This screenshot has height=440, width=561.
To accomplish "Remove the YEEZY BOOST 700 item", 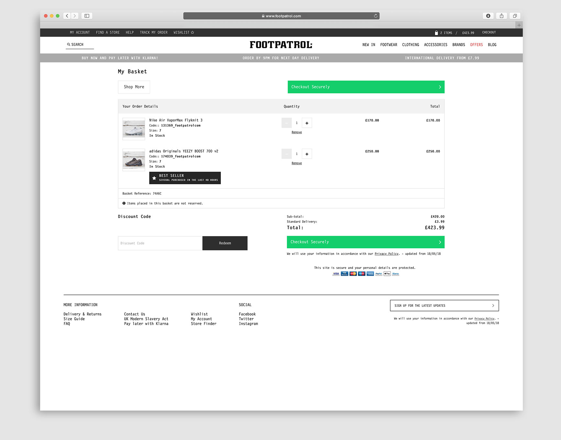I will [x=297, y=163].
